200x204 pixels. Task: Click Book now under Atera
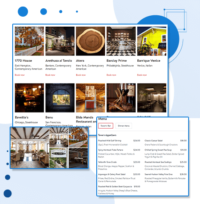click(x=81, y=75)
